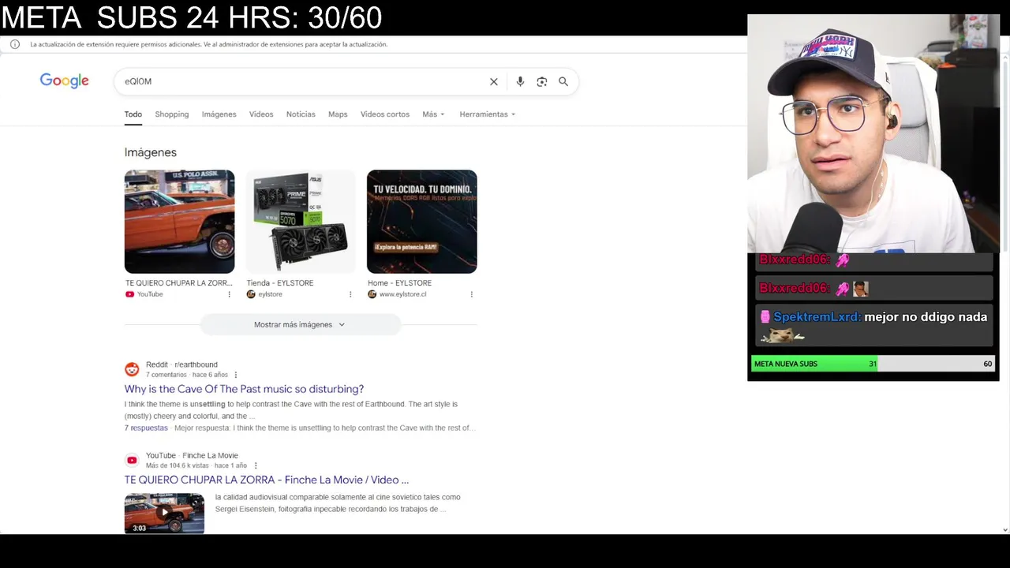The width and height of the screenshot is (1010, 568).
Task: Open TE QUIERO CHUPAR LA ZORRA video link
Action: tap(266, 480)
